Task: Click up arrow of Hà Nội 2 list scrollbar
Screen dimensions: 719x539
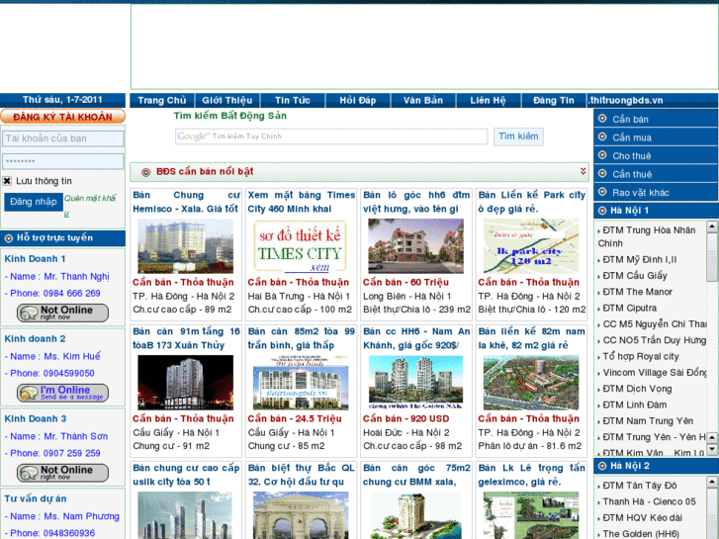Action: pyautogui.click(x=712, y=482)
